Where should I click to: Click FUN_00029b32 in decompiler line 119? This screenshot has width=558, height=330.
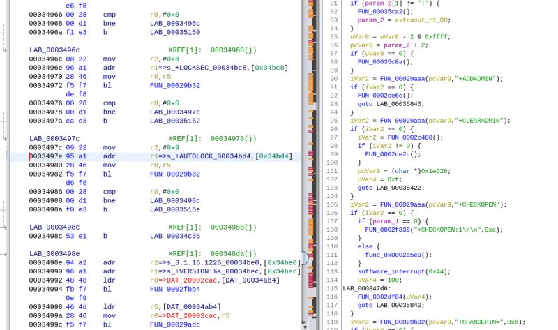click(x=402, y=322)
